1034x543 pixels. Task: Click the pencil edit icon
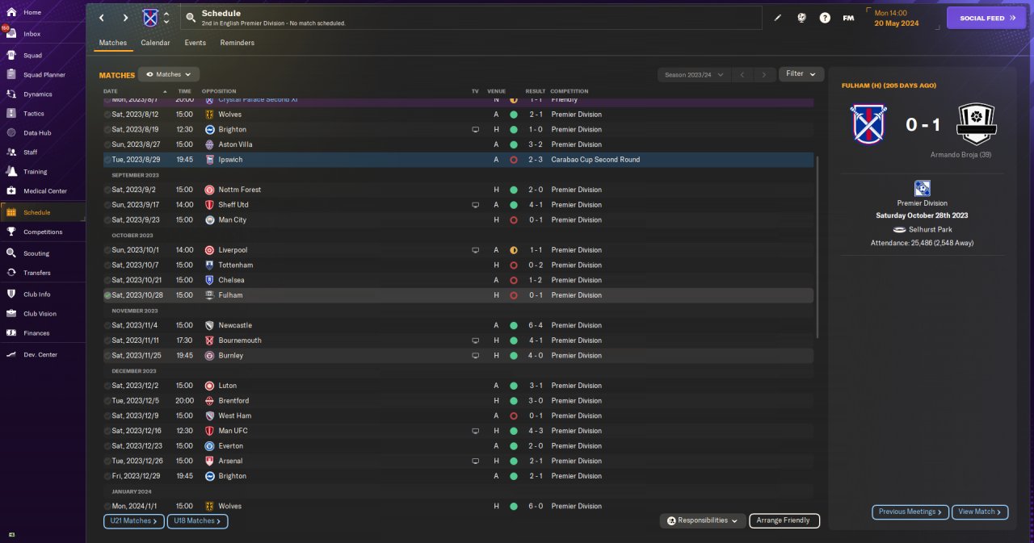coord(778,18)
